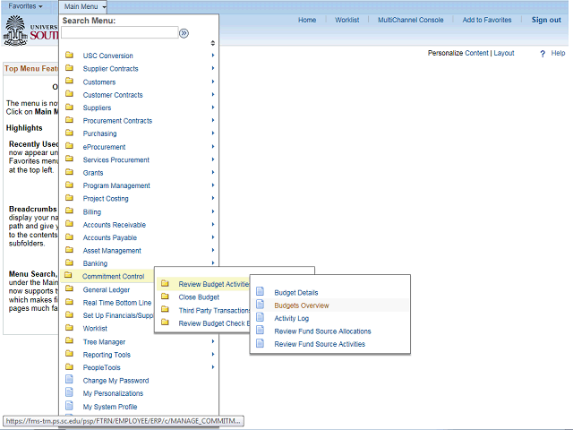Click the Sign out link
573x430 pixels.
546,20
